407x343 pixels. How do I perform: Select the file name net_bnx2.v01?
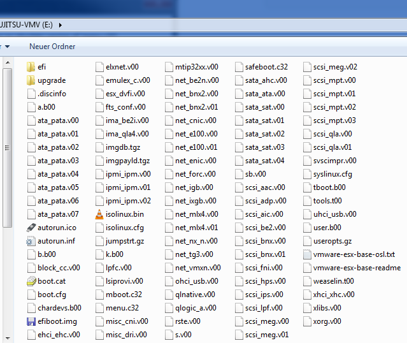(x=196, y=107)
